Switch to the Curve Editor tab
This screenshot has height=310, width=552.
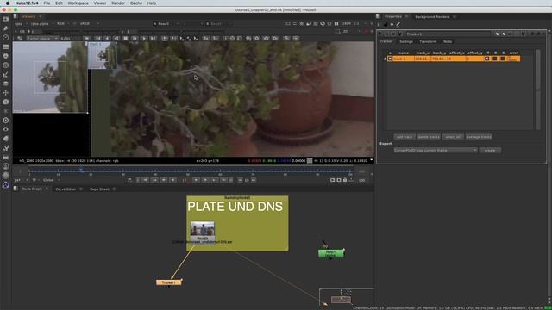point(66,189)
